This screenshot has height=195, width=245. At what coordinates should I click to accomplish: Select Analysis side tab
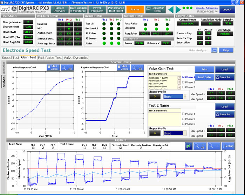4,82
